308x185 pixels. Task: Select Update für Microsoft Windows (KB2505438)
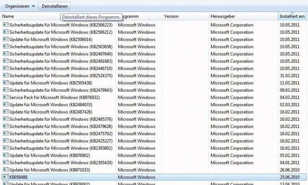[51, 83]
